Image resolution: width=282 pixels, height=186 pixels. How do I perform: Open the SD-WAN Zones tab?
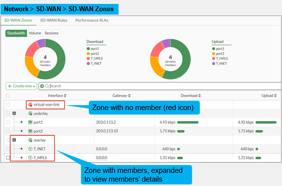[x=18, y=20]
